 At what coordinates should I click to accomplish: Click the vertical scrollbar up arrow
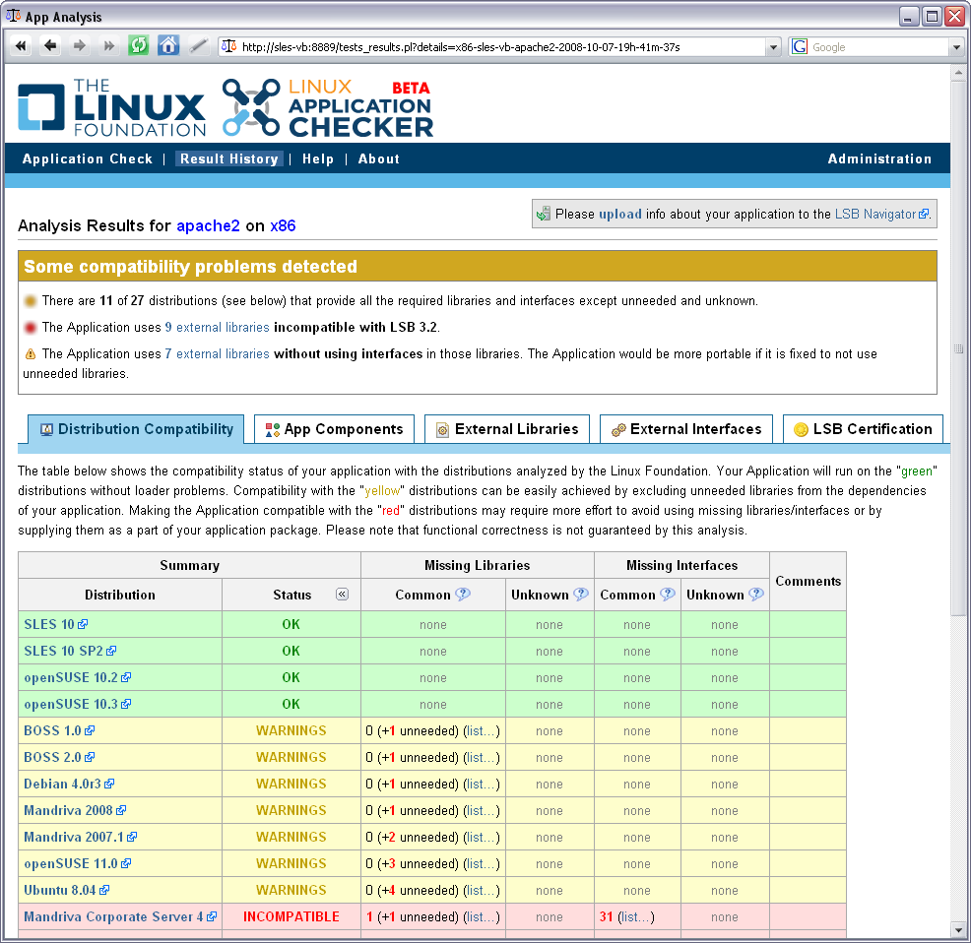[x=958, y=73]
